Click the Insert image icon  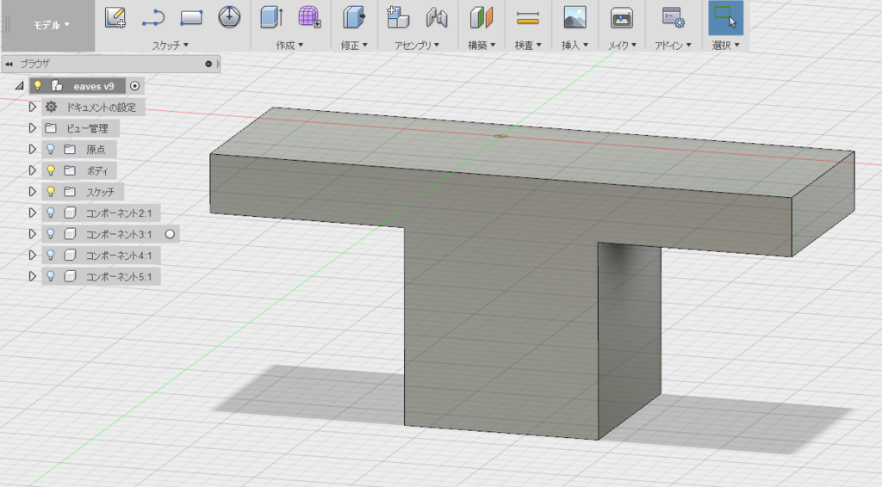(575, 17)
